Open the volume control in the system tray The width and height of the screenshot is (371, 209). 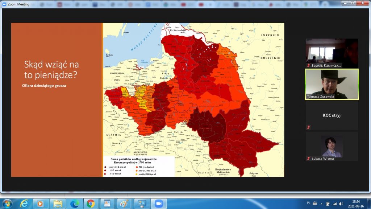click(341, 204)
